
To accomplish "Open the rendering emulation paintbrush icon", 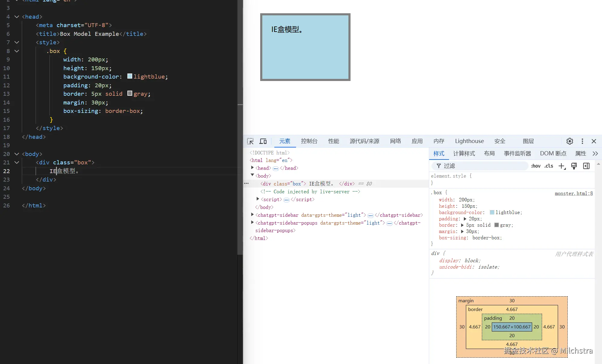I will pos(574,166).
